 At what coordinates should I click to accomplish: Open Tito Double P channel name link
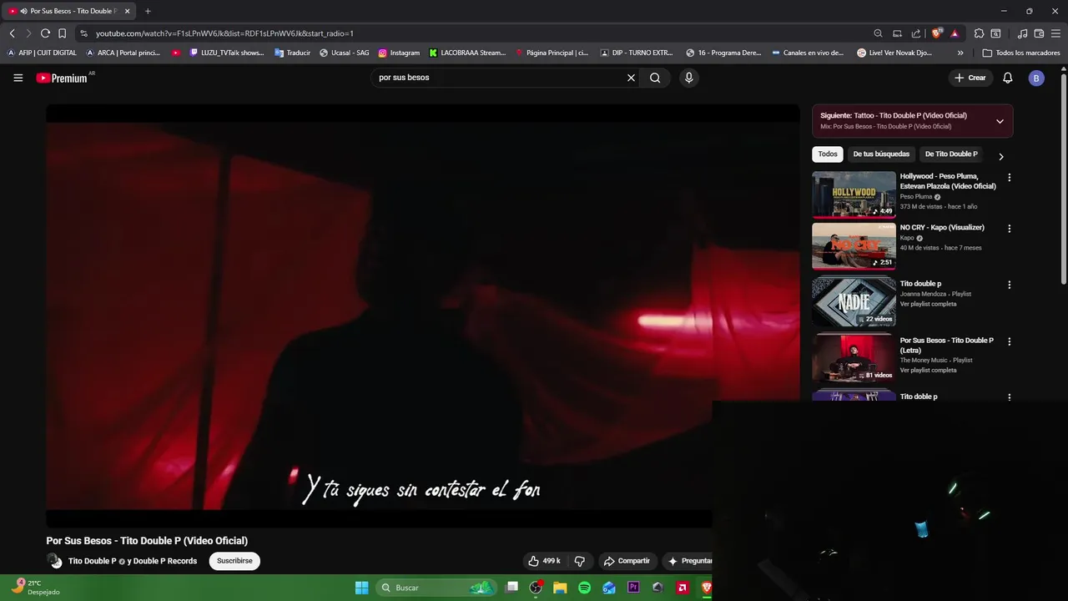point(92,561)
